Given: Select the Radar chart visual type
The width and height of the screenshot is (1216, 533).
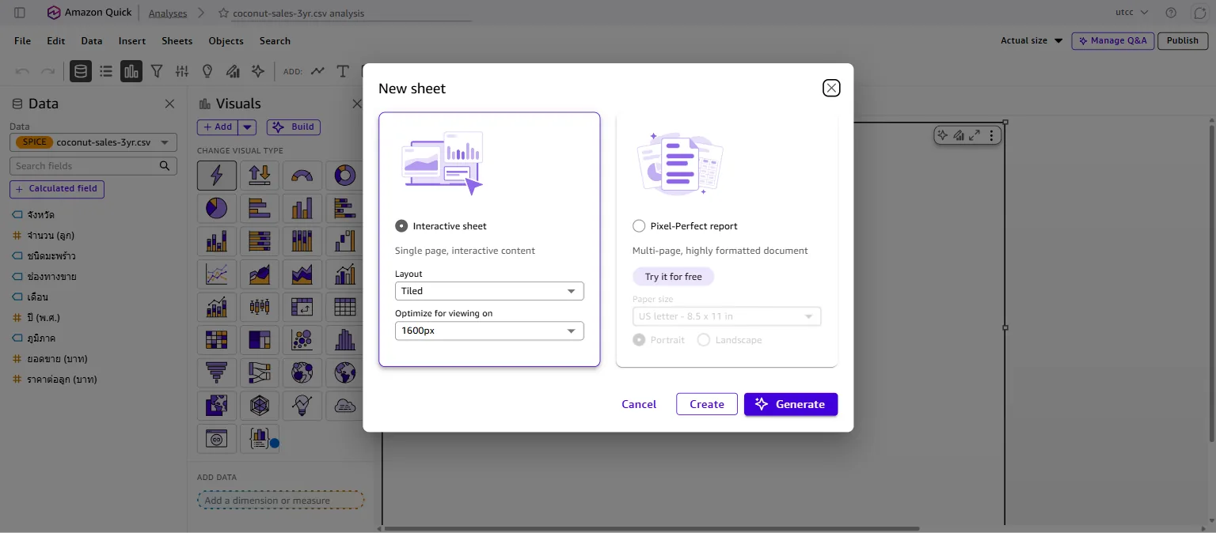Looking at the screenshot, I should point(260,406).
